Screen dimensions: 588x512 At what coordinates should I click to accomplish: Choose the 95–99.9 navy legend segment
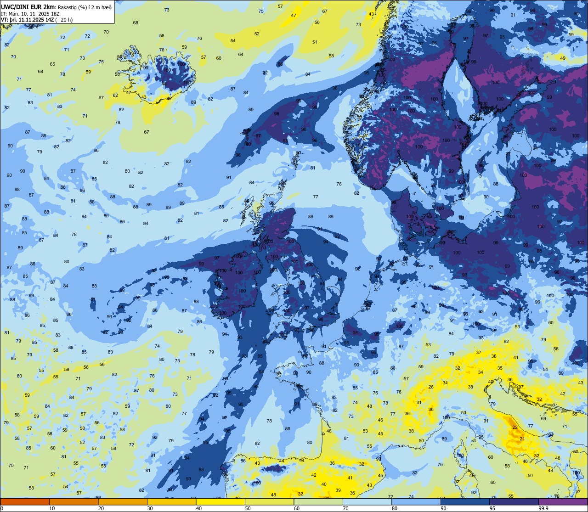coord(514,501)
